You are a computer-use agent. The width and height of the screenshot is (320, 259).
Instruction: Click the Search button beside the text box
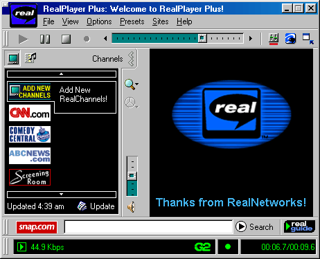254,226
